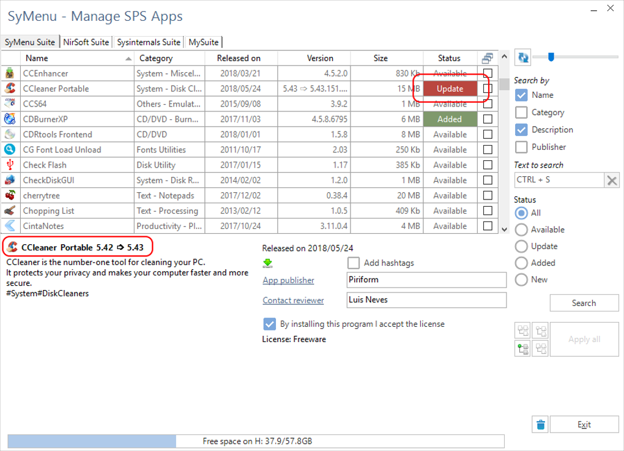Open the Sysinternals Suite tab
The height and width of the screenshot is (451, 624).
click(x=149, y=42)
